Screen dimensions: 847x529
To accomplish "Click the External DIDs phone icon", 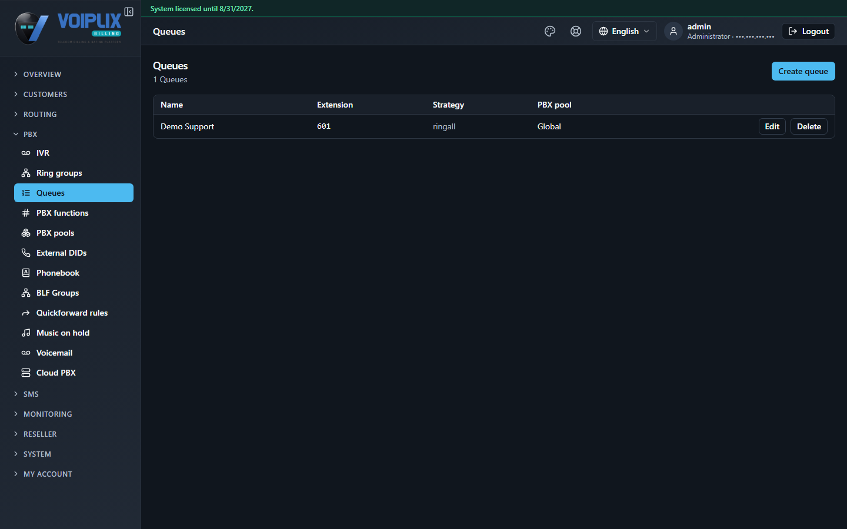I will (x=26, y=253).
